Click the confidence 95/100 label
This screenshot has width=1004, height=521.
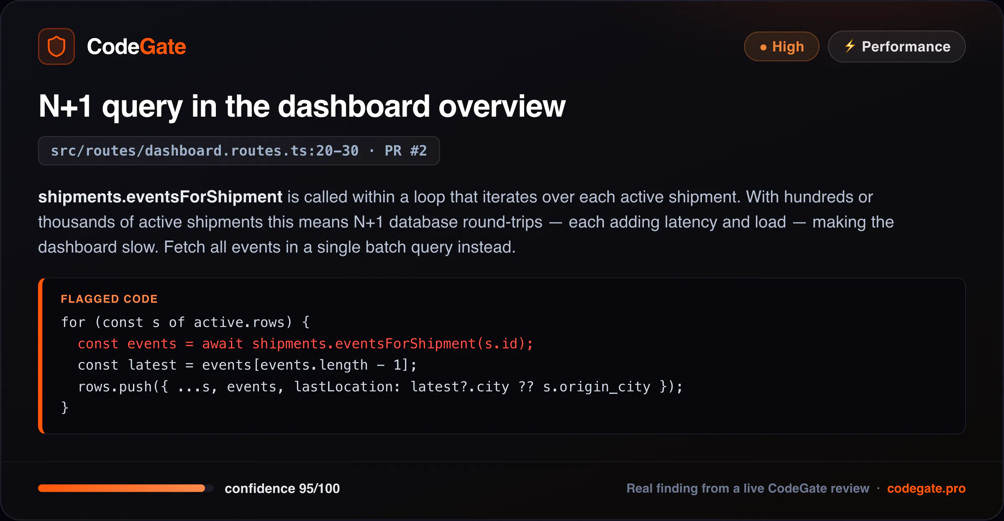[x=282, y=488]
